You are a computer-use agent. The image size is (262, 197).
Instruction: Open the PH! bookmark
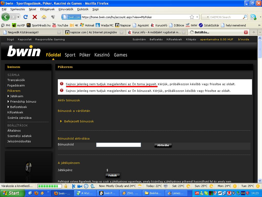6,25
